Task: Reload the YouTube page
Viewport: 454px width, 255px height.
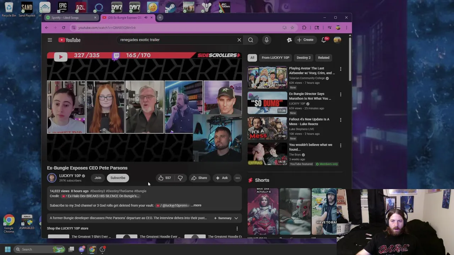Action: coord(63,28)
